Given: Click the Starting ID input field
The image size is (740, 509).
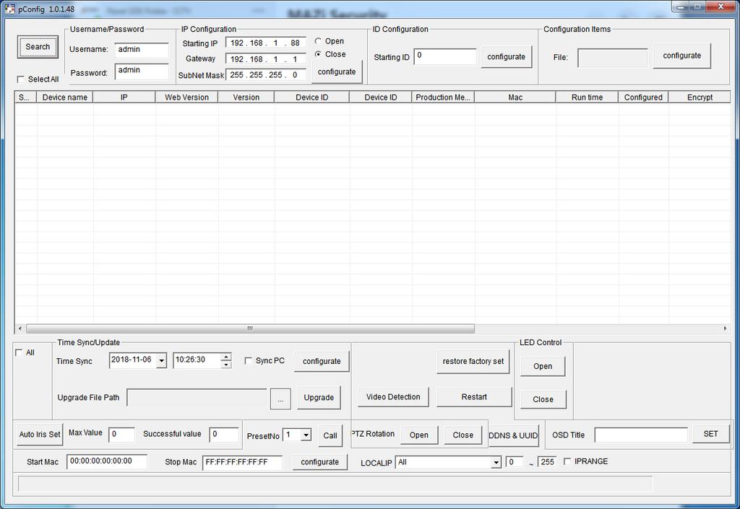Looking at the screenshot, I should 445,56.
